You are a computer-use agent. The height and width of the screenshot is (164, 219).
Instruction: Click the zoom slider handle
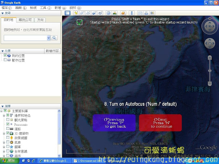point(210,71)
